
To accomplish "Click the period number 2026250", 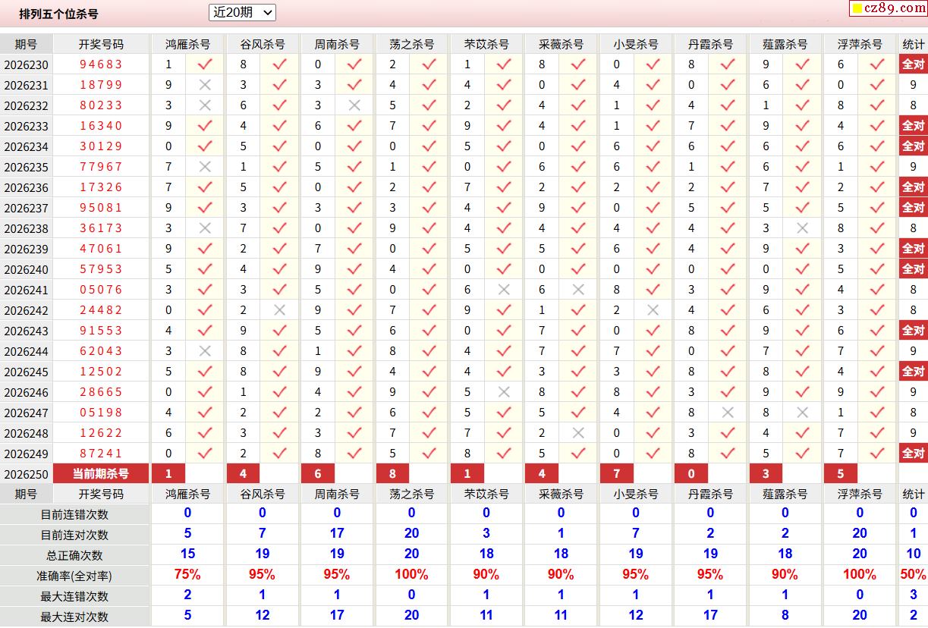I will [x=26, y=474].
